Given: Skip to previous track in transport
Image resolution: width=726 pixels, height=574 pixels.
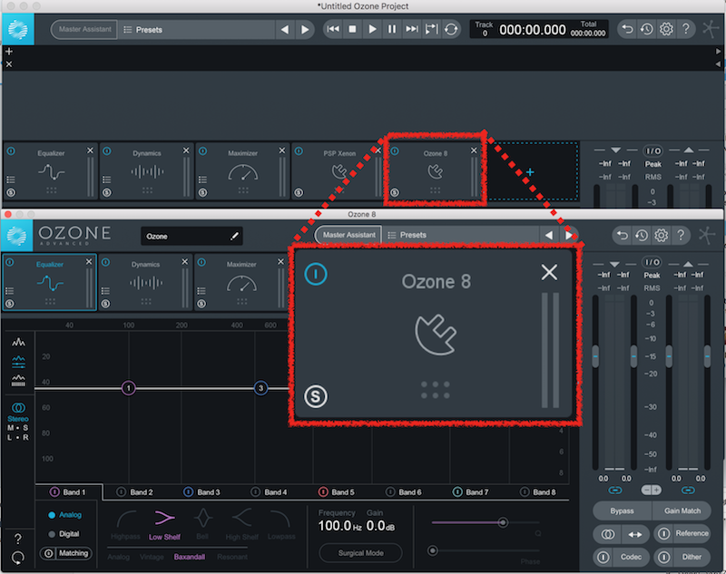Looking at the screenshot, I should pos(333,29).
